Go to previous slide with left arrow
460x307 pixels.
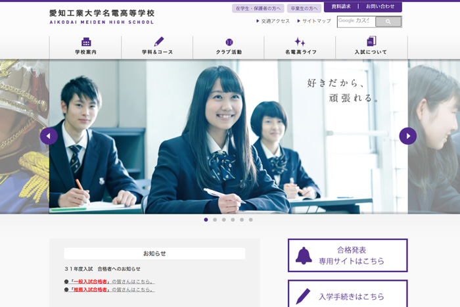point(49,136)
